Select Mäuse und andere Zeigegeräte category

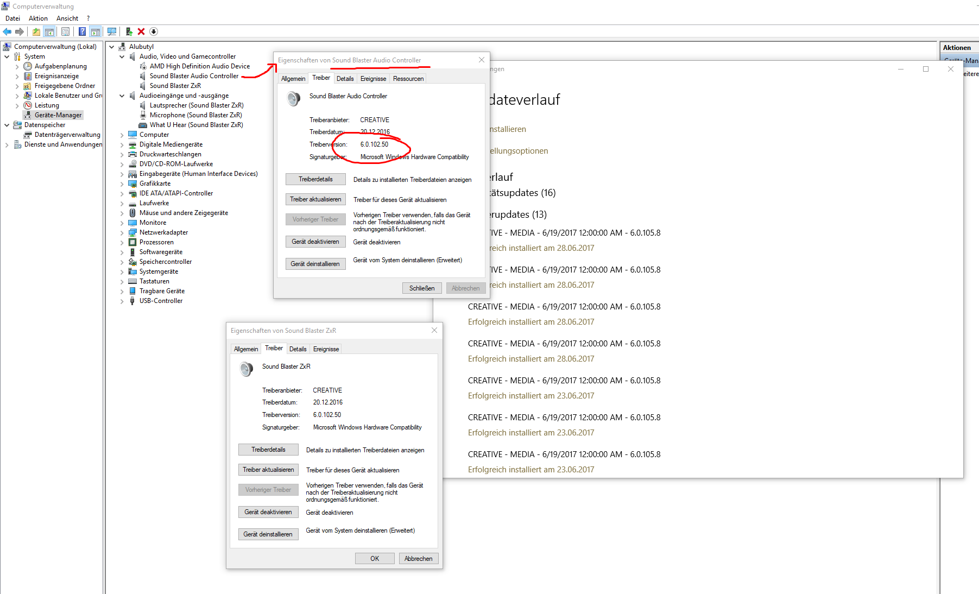coord(184,213)
